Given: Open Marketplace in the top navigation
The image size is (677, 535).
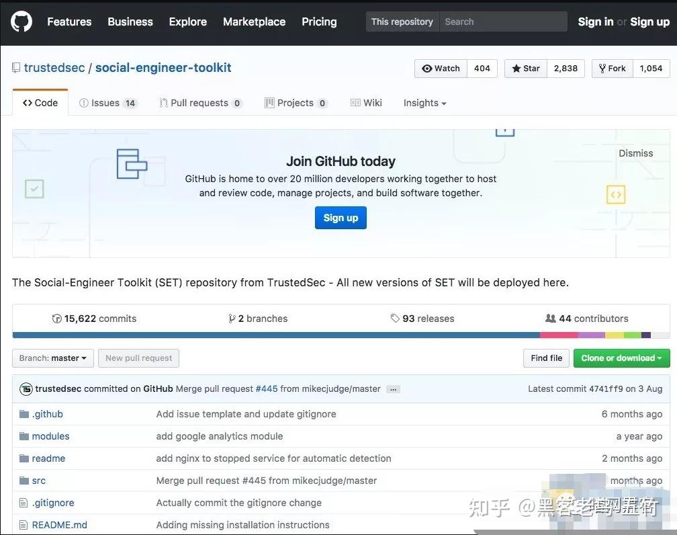Looking at the screenshot, I should [x=255, y=22].
